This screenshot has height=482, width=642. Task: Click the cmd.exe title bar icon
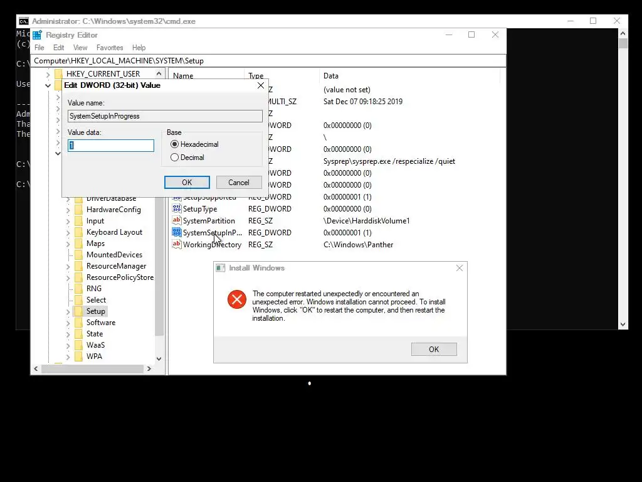[x=24, y=21]
